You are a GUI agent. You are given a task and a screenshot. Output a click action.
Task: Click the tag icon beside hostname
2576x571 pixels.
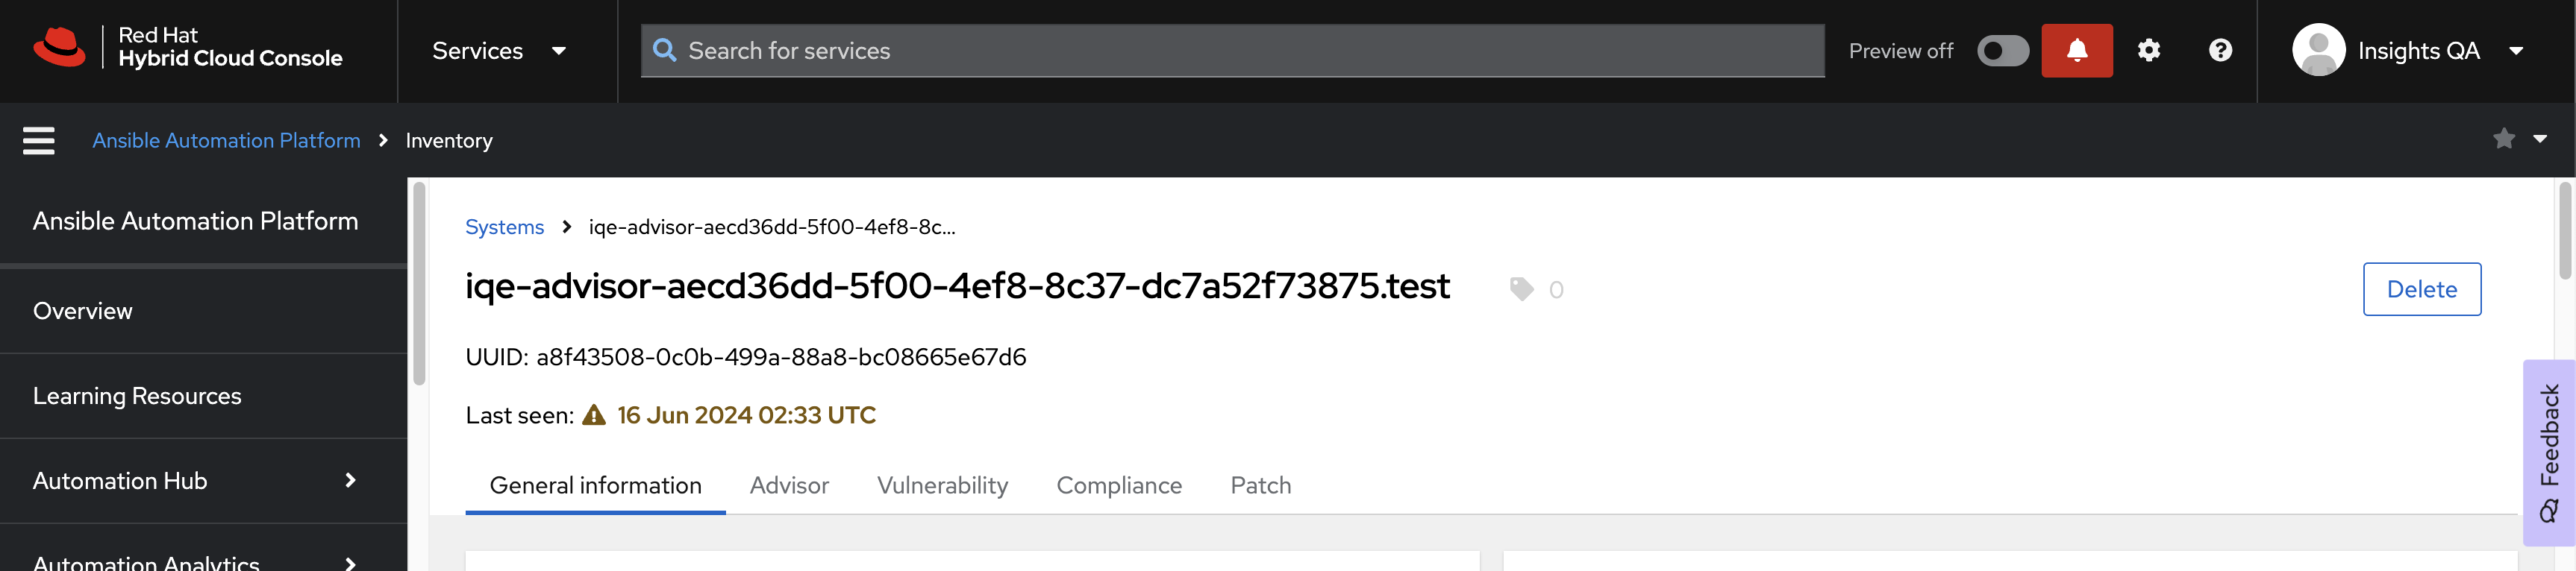[x=1521, y=289]
